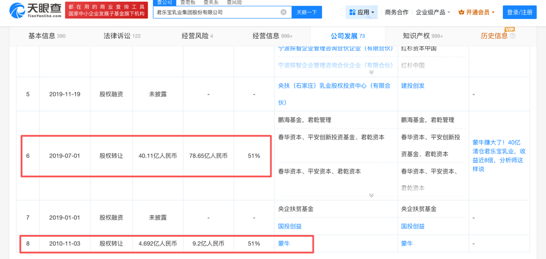Open 央扶（石家庄）乳业股权投资中心 link
This screenshot has height=259, width=546.
[334, 94]
